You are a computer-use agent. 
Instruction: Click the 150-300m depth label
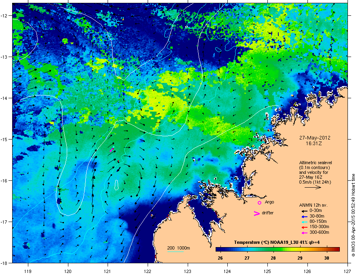tap(319, 226)
